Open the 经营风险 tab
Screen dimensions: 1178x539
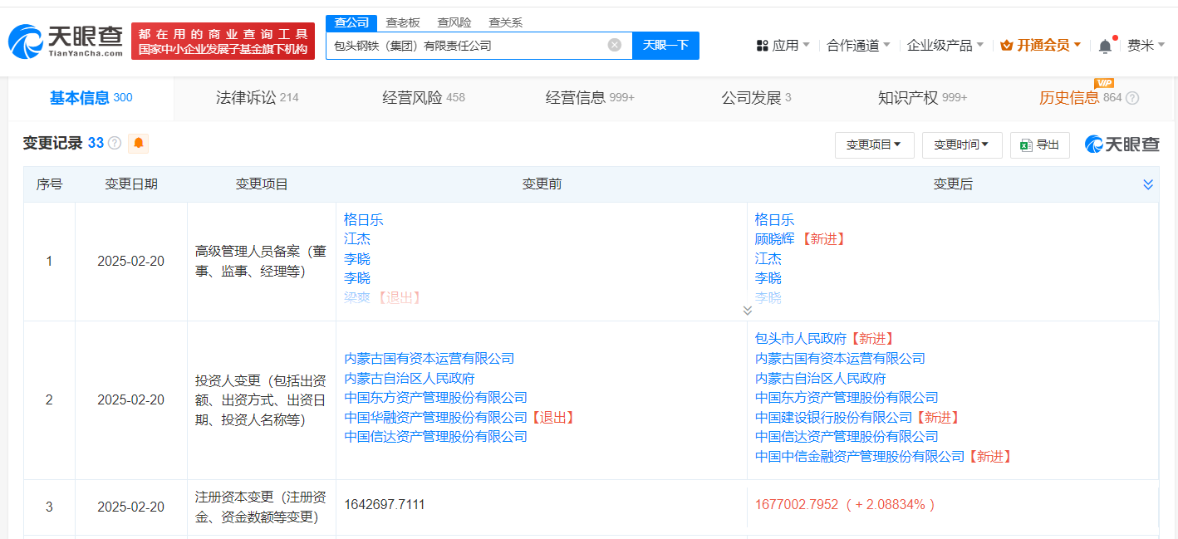(424, 98)
